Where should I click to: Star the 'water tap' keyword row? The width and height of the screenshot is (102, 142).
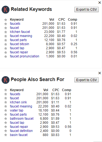click(x=6, y=110)
